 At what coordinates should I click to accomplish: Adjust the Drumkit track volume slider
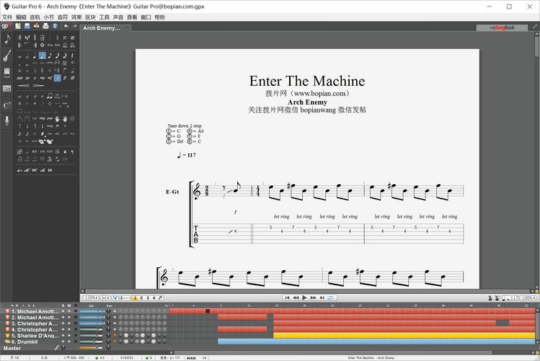coord(92,342)
